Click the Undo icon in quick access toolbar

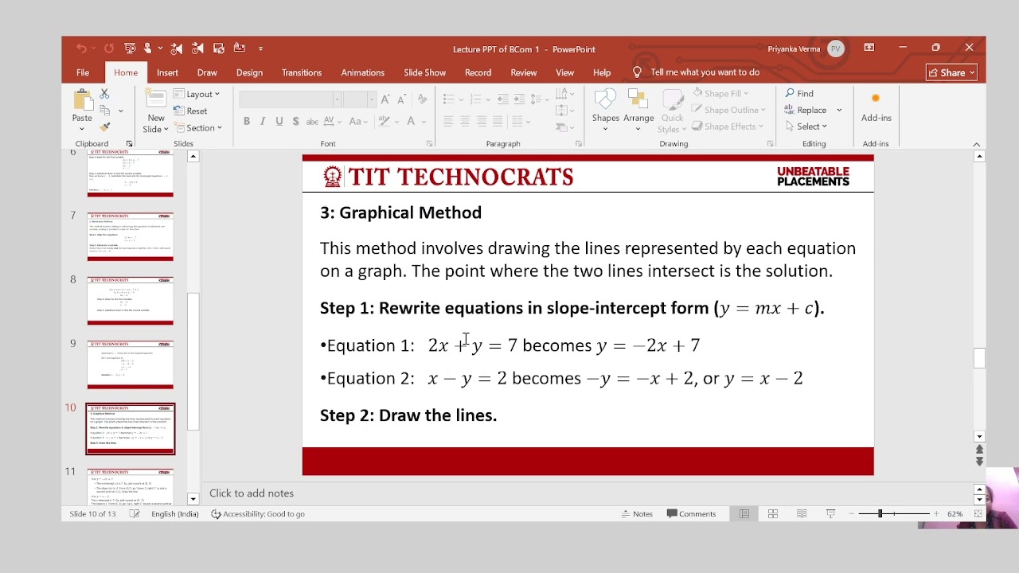point(81,49)
